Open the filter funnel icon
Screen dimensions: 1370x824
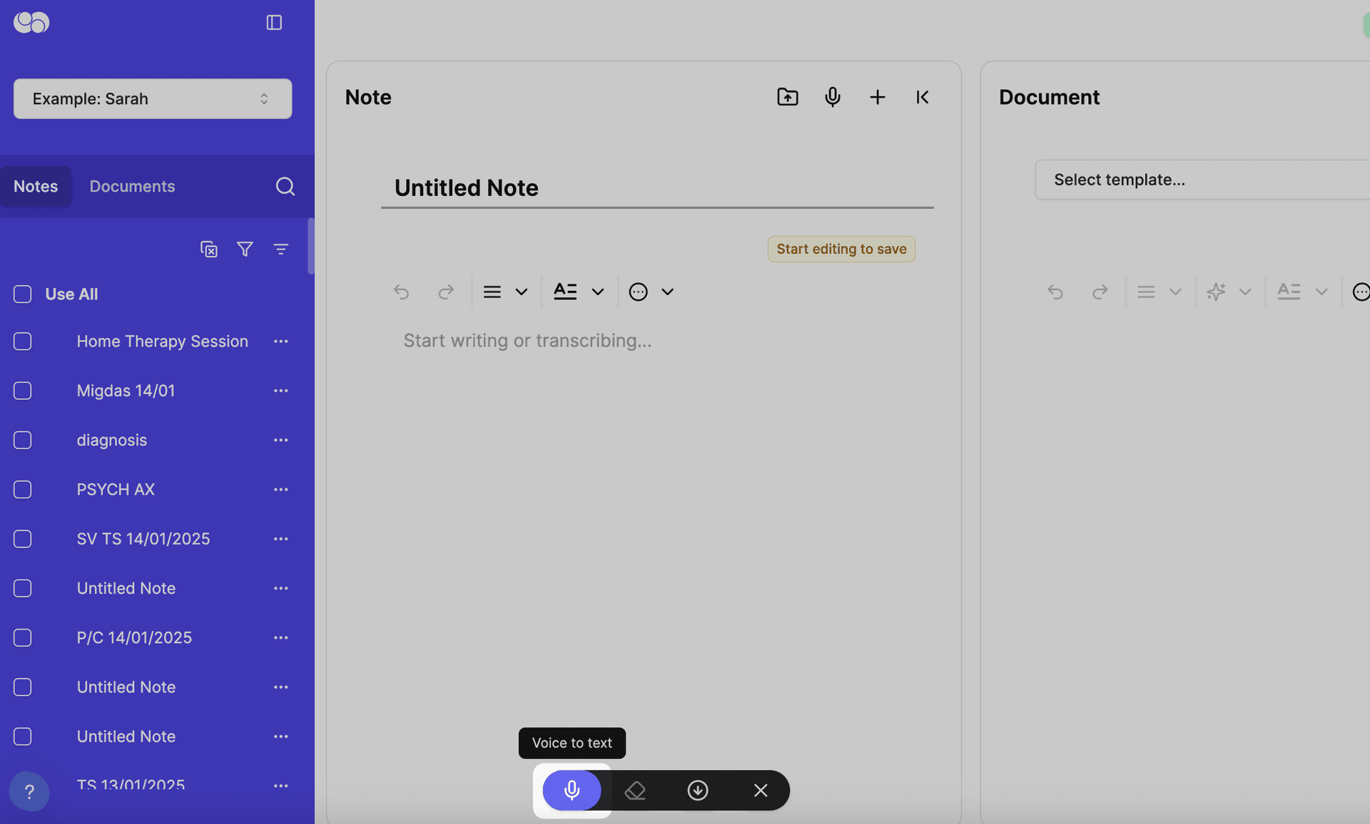pyautogui.click(x=245, y=249)
